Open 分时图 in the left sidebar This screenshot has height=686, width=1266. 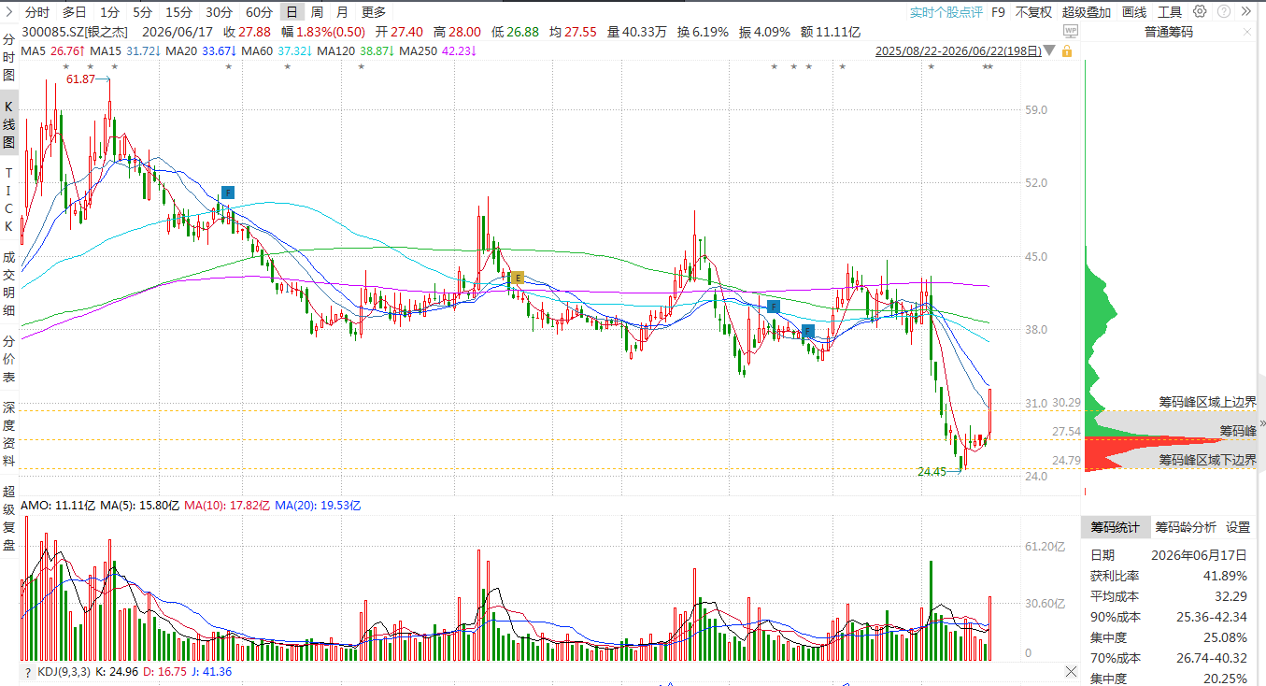tap(9, 58)
